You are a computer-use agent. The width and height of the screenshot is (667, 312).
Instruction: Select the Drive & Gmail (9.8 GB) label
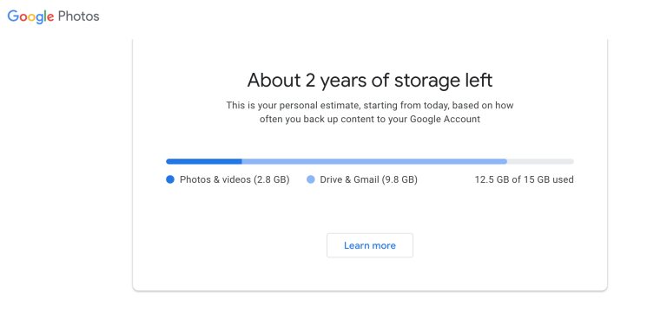click(368, 179)
